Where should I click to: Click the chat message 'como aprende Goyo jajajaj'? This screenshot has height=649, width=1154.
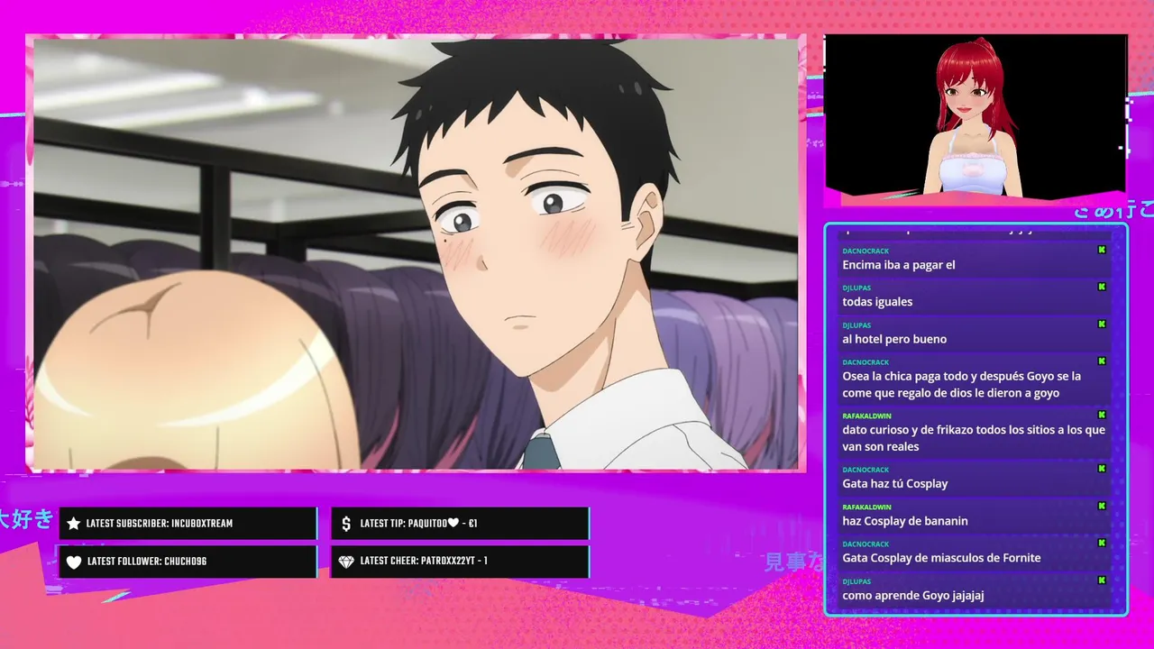[913, 596]
